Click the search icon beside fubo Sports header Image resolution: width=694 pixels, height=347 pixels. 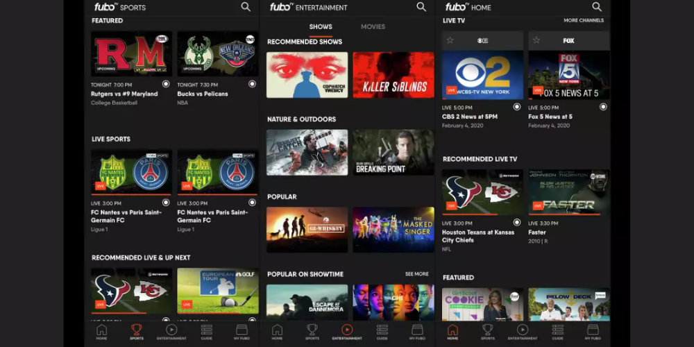[246, 7]
